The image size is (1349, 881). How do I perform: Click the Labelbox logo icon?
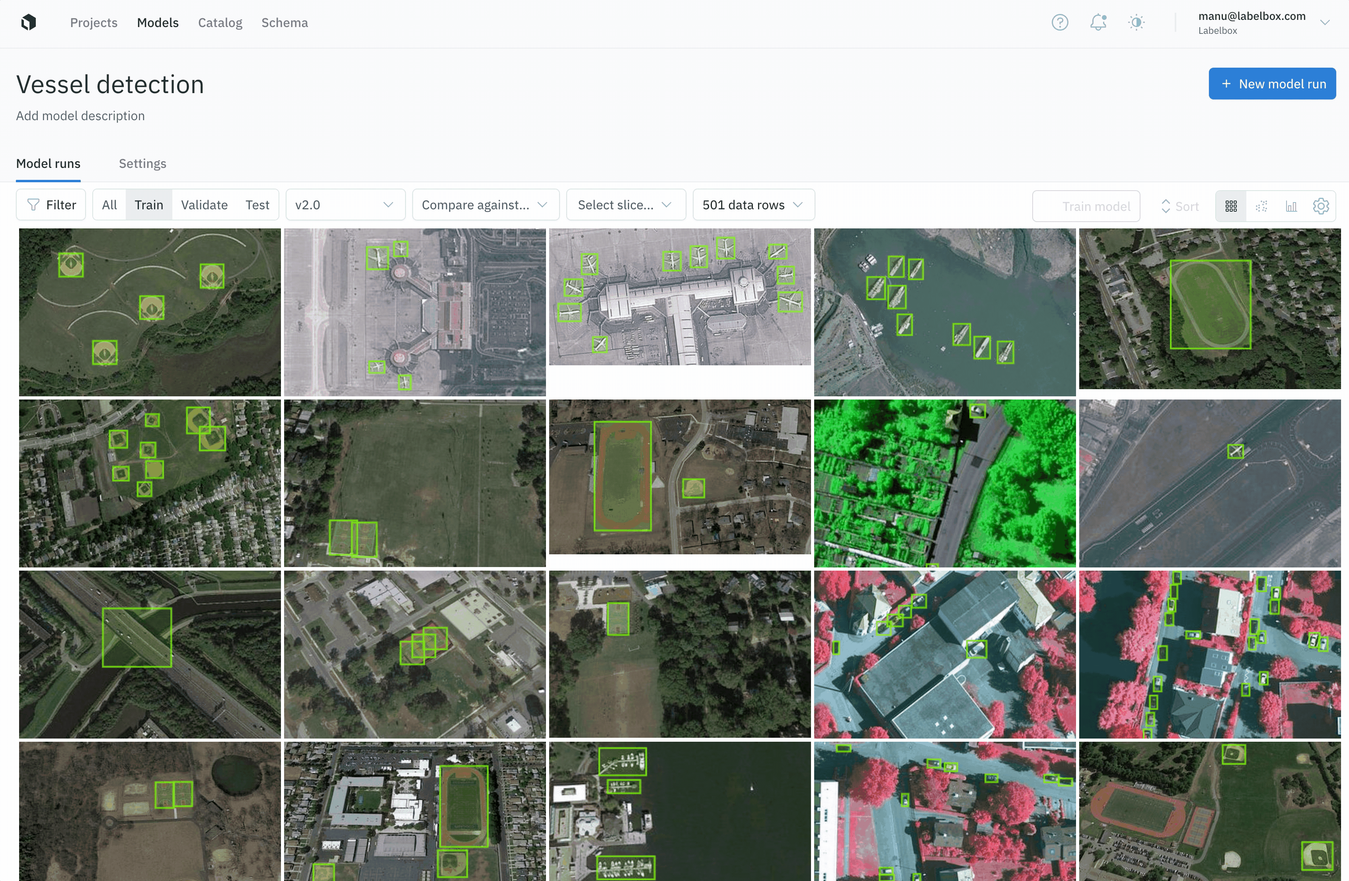point(28,23)
